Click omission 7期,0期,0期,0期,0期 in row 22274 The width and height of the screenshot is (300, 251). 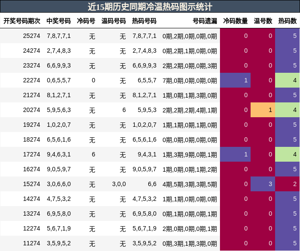click(190, 81)
